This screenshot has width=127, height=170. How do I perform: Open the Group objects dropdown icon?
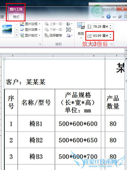point(69,29)
